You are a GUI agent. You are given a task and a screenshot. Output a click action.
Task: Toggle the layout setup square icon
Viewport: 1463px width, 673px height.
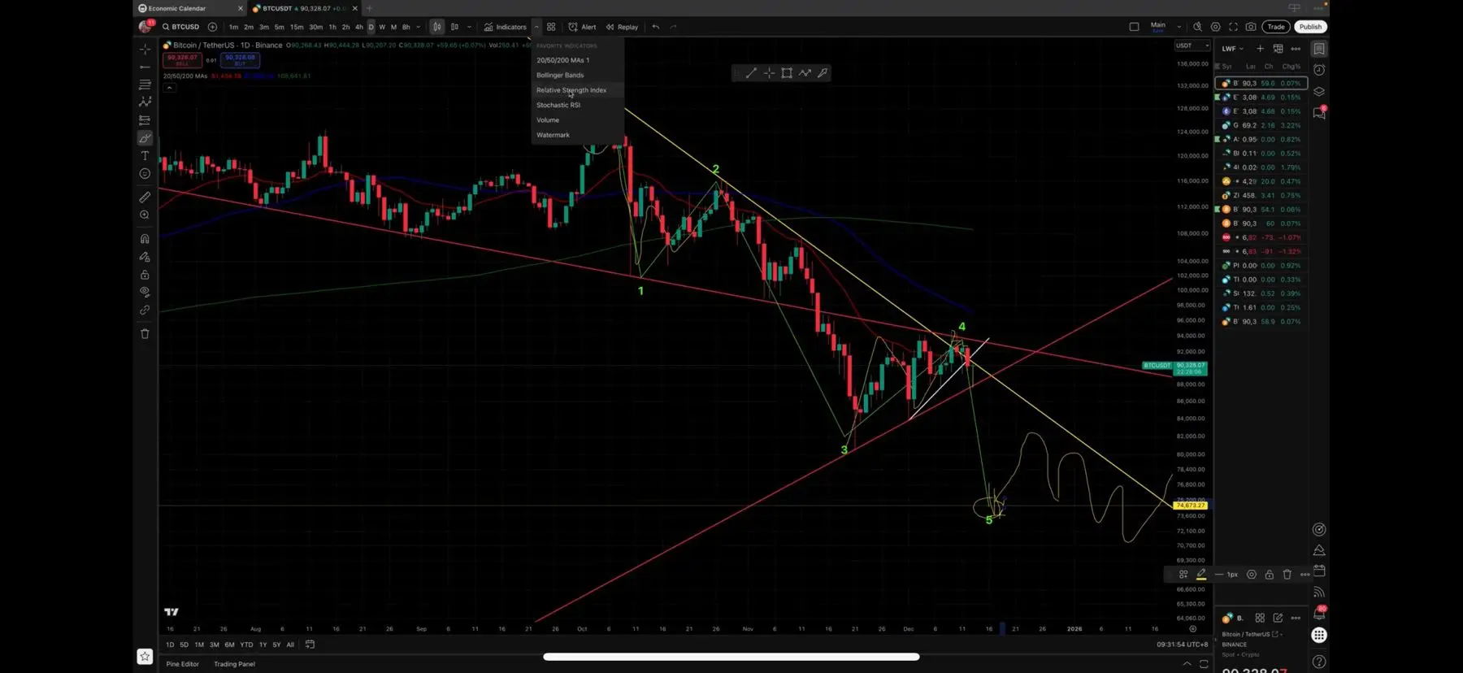tap(1134, 27)
